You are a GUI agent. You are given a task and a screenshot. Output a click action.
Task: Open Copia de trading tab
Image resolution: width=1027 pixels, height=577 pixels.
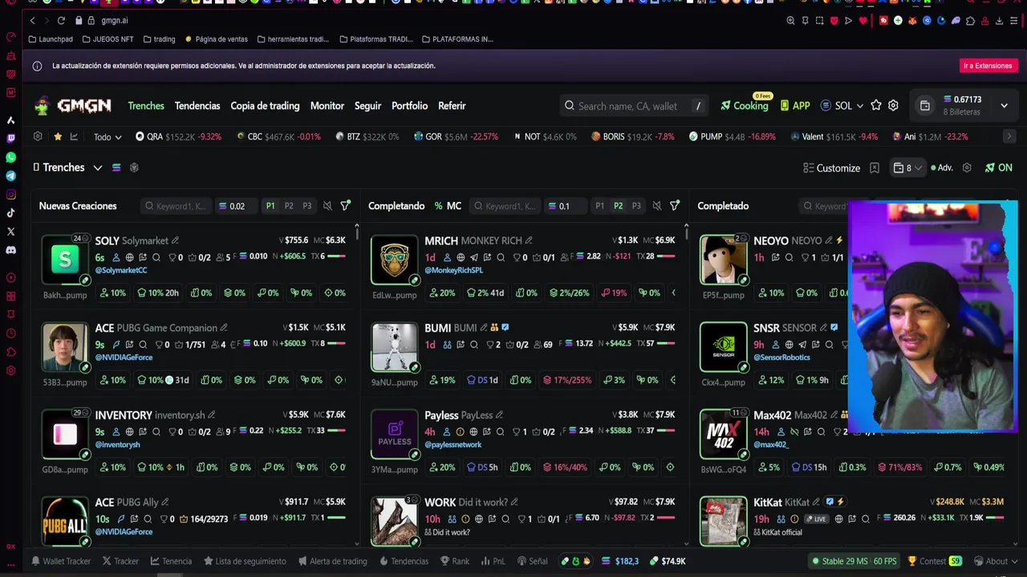pos(265,106)
